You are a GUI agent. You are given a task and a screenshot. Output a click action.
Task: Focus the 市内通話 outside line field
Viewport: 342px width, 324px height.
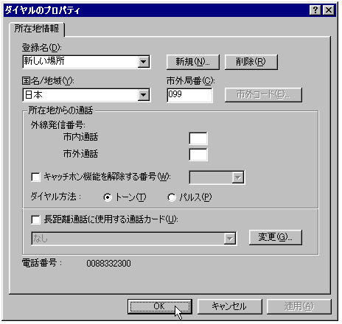(x=198, y=138)
